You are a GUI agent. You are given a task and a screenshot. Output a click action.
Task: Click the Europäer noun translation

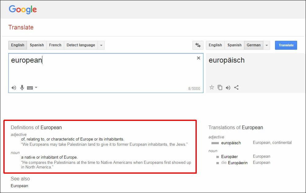(x=230, y=156)
